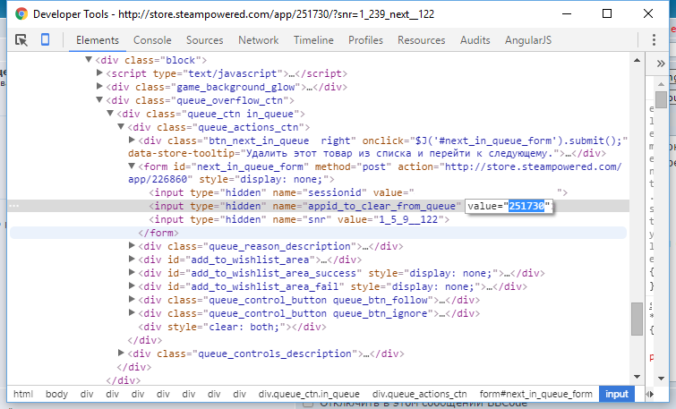Expand sidebar panes double-chevron icon
The height and width of the screenshot is (409, 676).
[661, 64]
